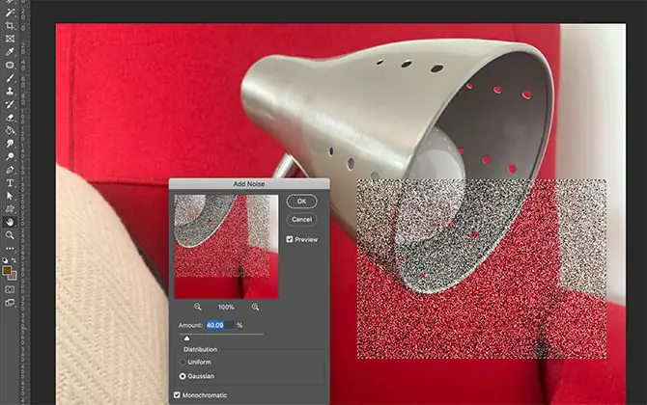Screen dimensions: 647x405
Task: Select the Type tool
Action: (10, 181)
